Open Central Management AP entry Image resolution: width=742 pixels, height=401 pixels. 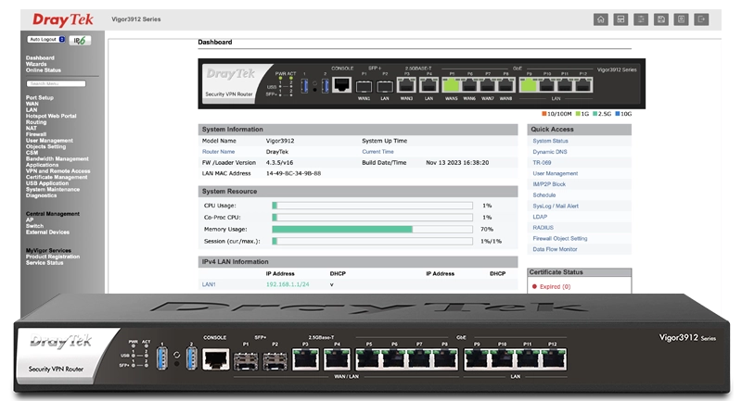click(30, 220)
